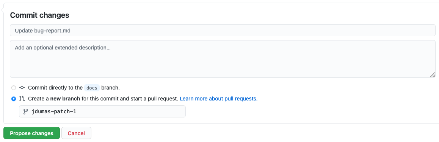Click the "Create a" text beside the pull request icon
The height and width of the screenshot is (142, 439).
tap(38, 99)
